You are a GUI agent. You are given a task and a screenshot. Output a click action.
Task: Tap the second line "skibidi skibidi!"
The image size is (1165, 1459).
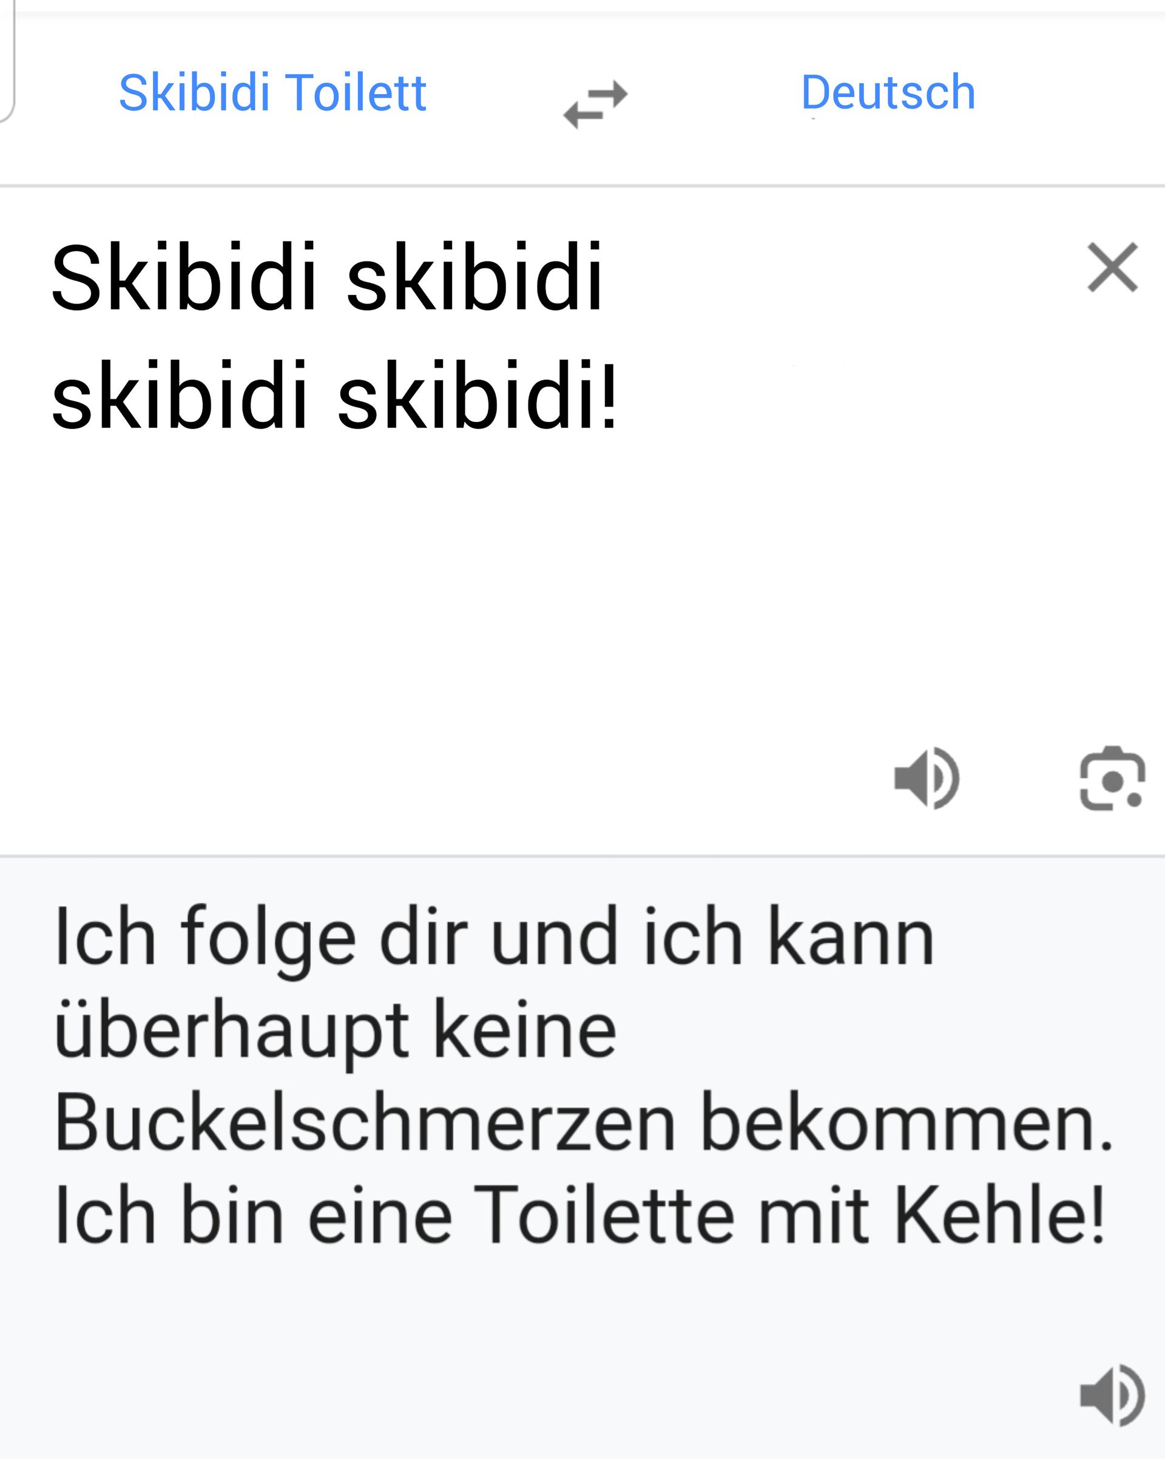point(335,396)
